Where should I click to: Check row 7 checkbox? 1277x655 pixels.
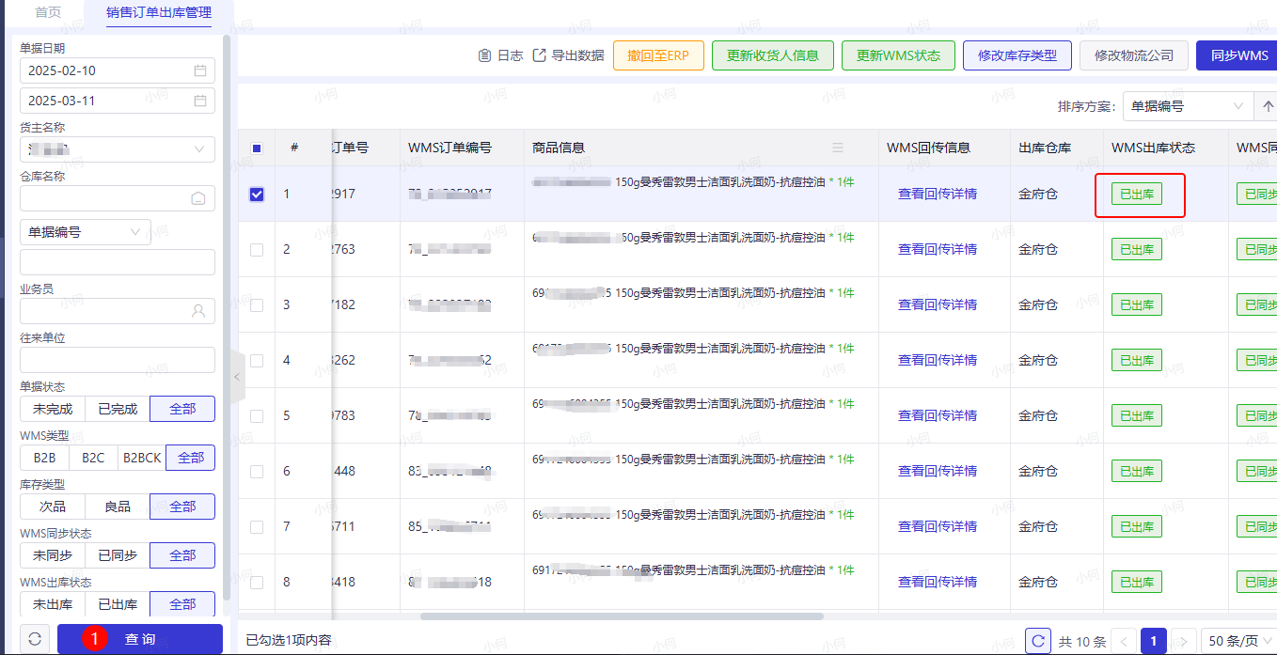coord(257,527)
